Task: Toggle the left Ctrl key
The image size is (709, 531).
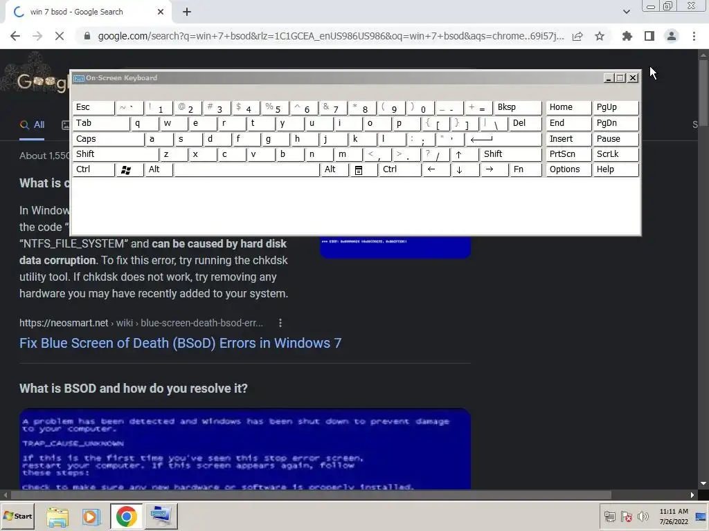Action: point(93,170)
